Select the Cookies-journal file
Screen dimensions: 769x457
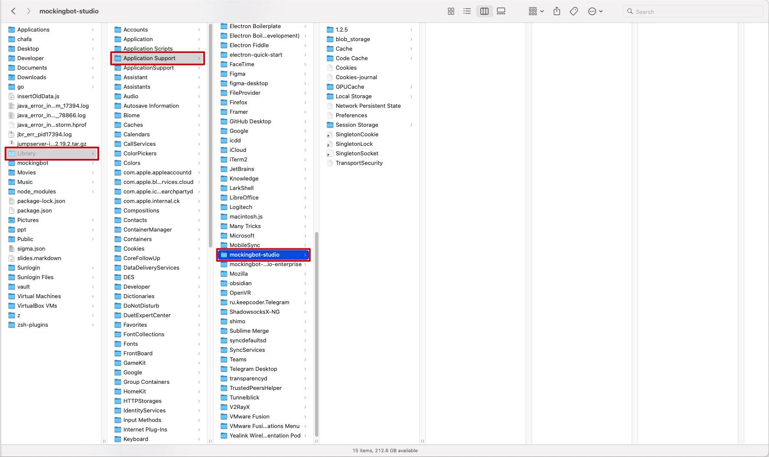pos(370,77)
